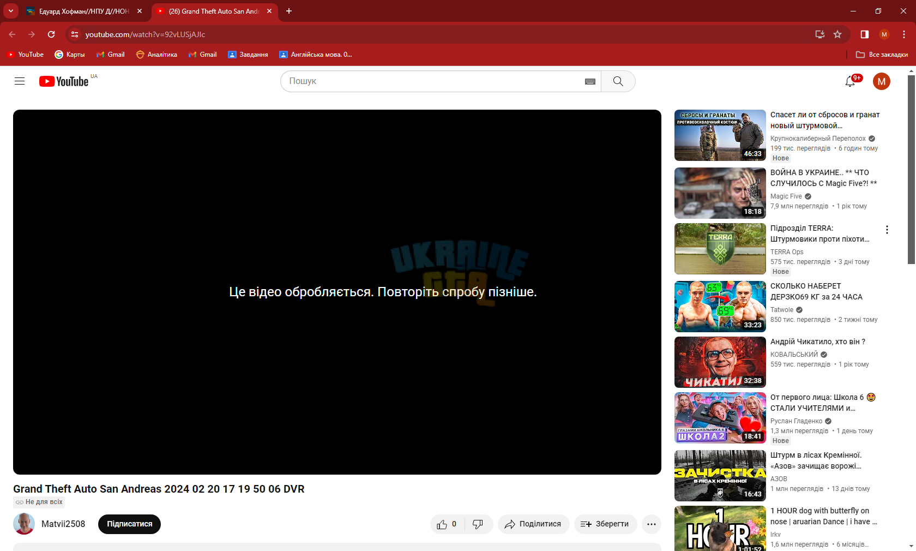Click the search magnifier button

point(618,81)
